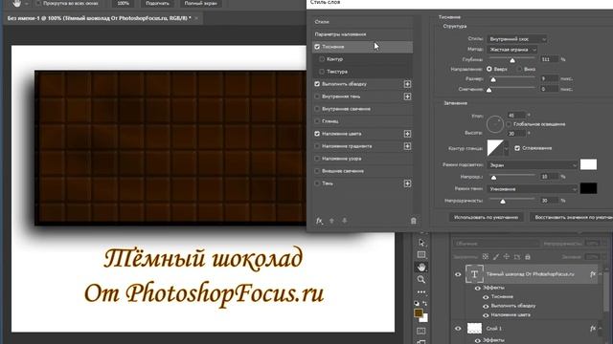The height and width of the screenshot is (344, 613).
Task: Click Использовать по умолчанию button
Action: tap(486, 217)
